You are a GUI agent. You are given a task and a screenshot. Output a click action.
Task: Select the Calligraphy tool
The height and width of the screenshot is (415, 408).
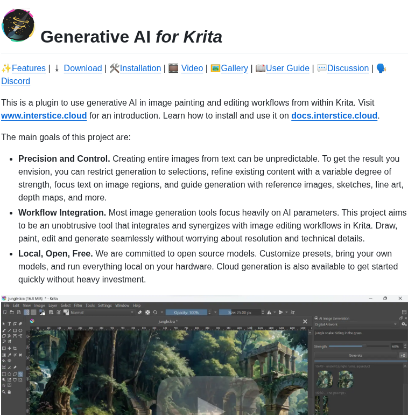point(20,324)
